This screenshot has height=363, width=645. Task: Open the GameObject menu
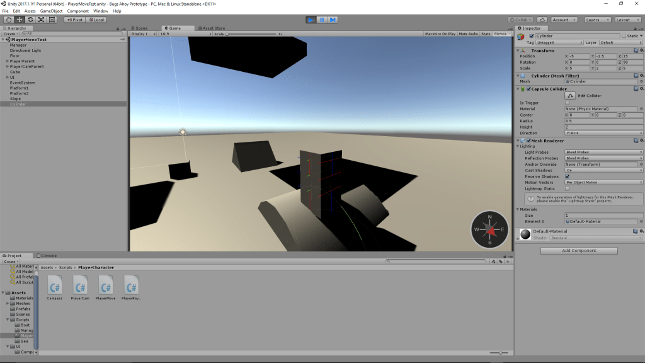pos(51,11)
